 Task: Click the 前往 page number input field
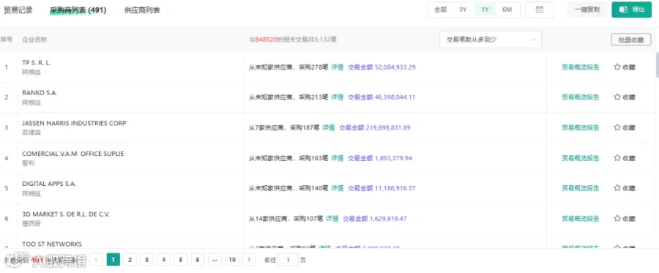tap(288, 260)
